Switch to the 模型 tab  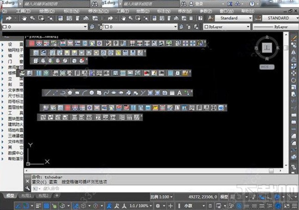click(x=10, y=196)
